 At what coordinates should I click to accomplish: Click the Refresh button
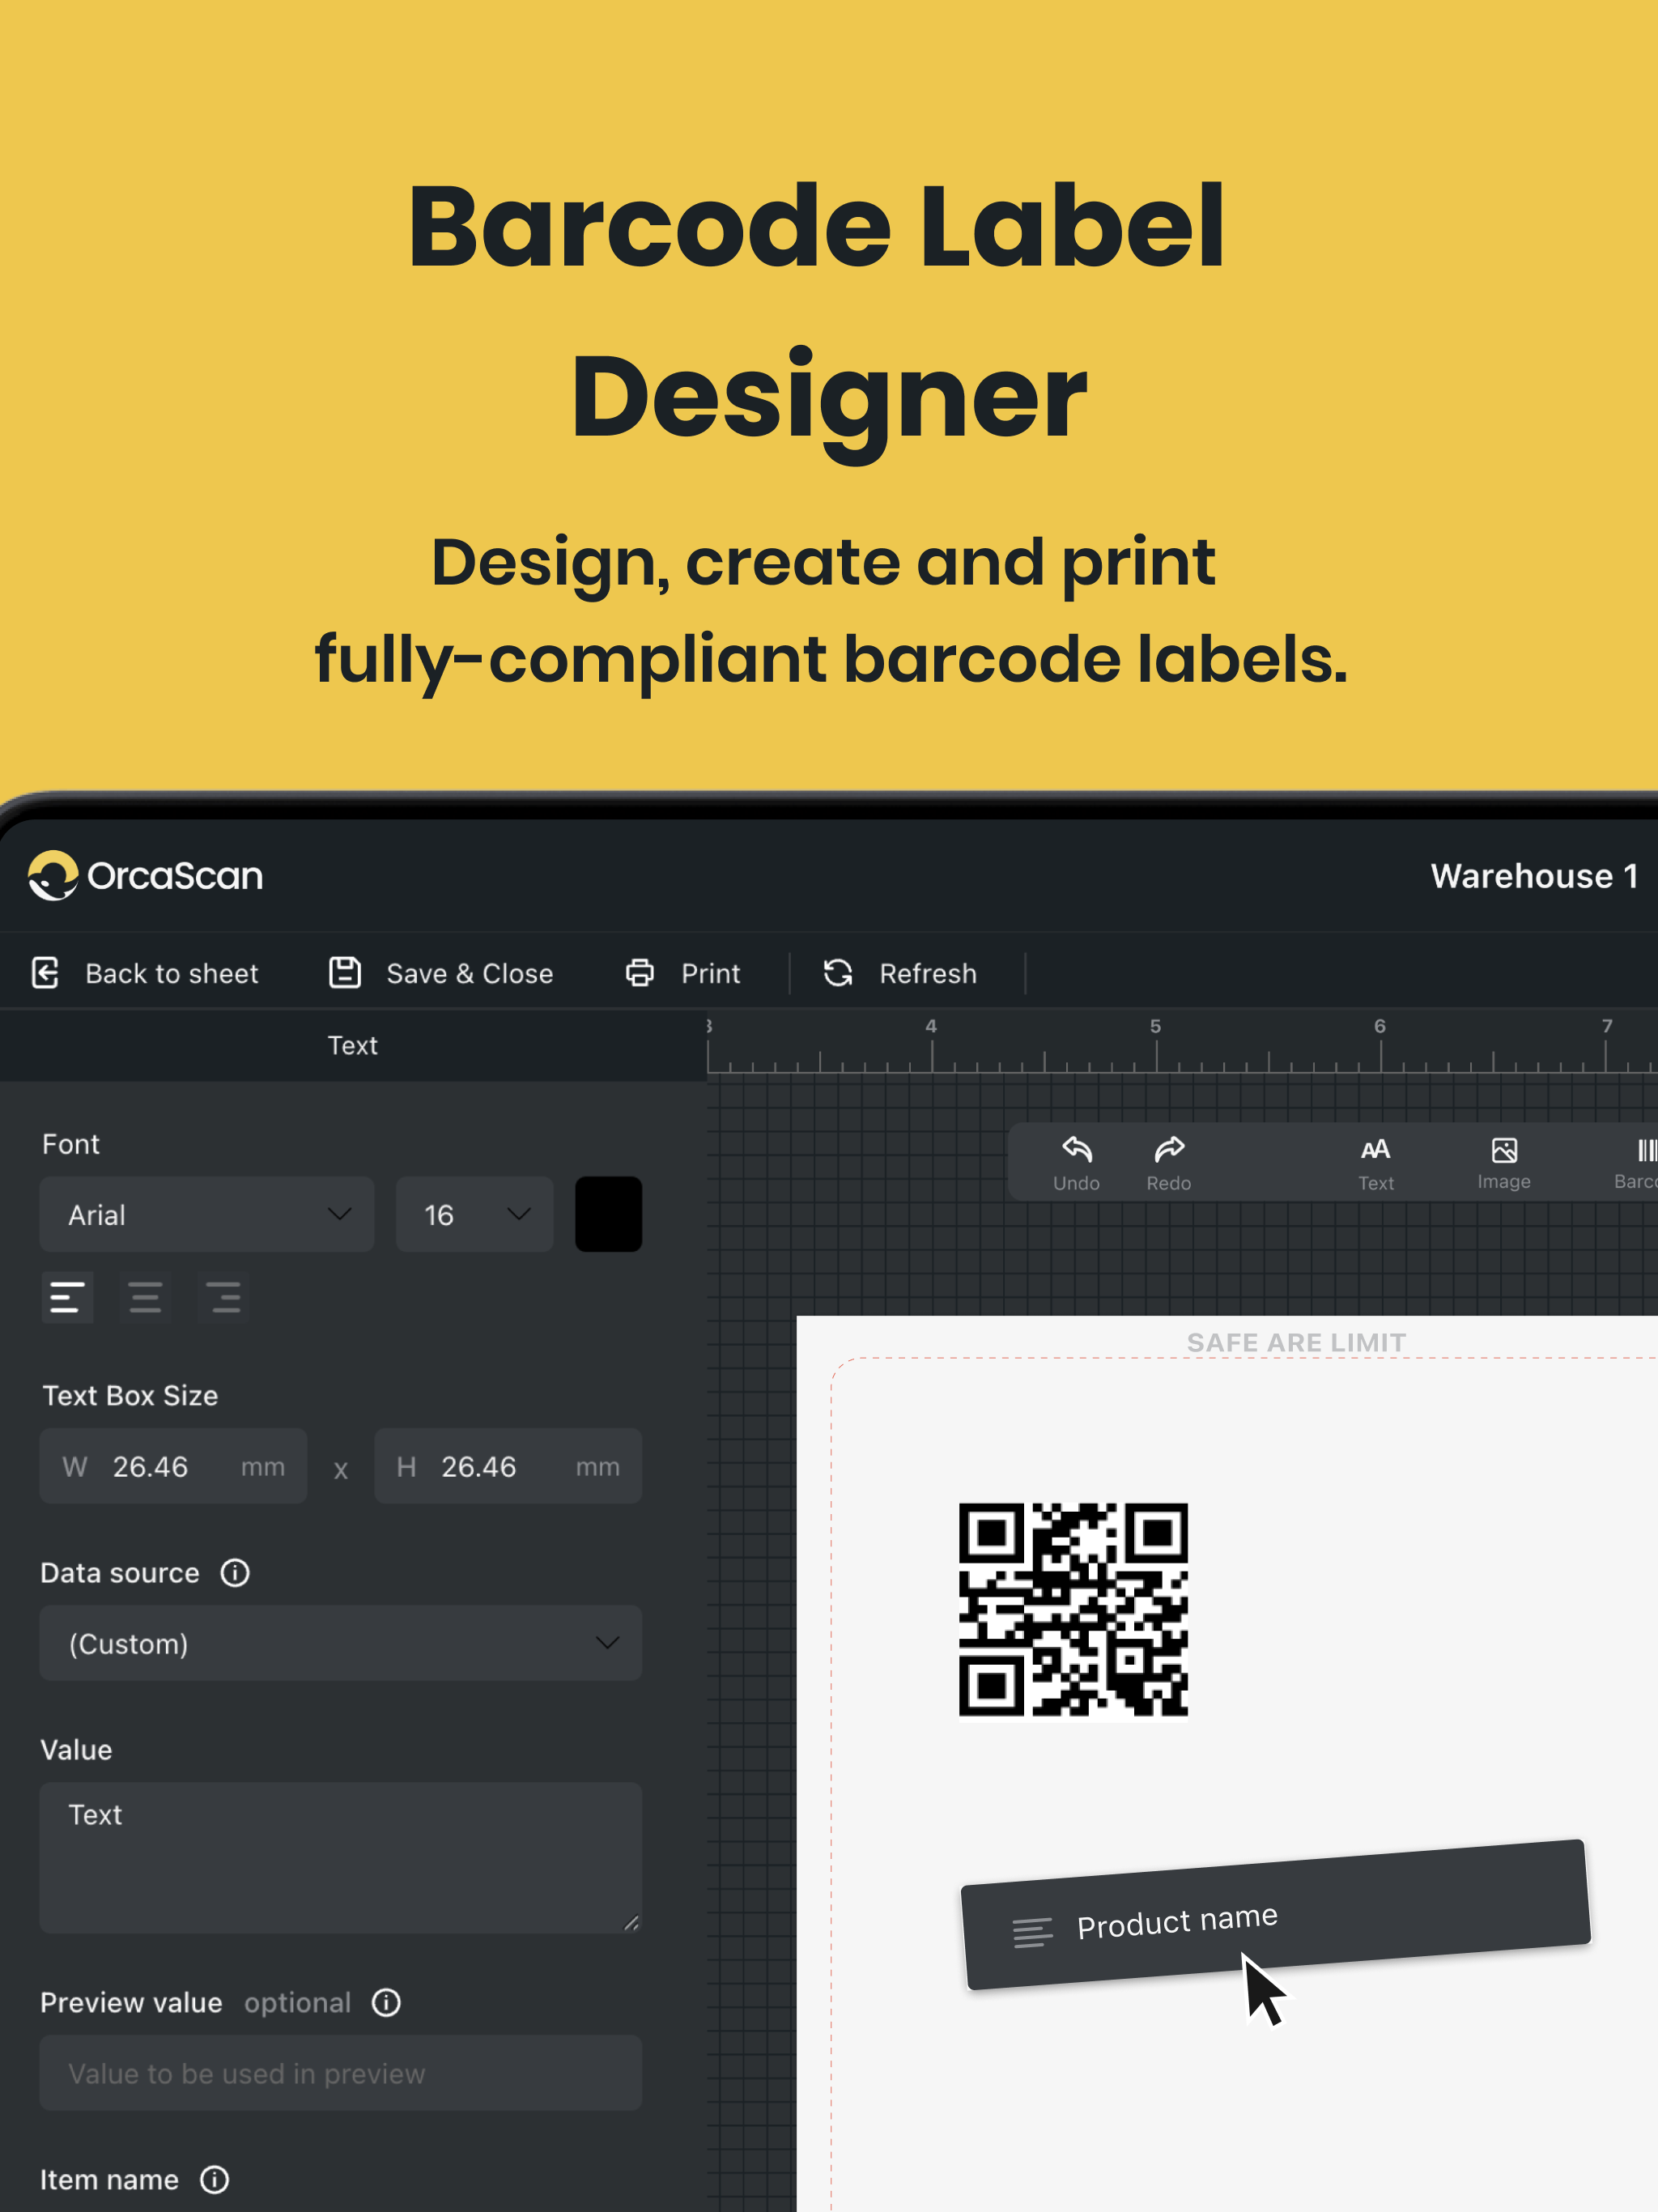(900, 973)
